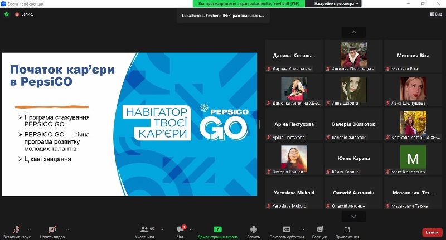The height and width of the screenshot is (240, 446).
Task: Select Ангеліна Піторацька video thumbnail
Action: click(x=353, y=54)
